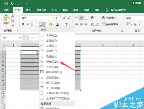Click the Paste clipboard icon

pos(6,18)
